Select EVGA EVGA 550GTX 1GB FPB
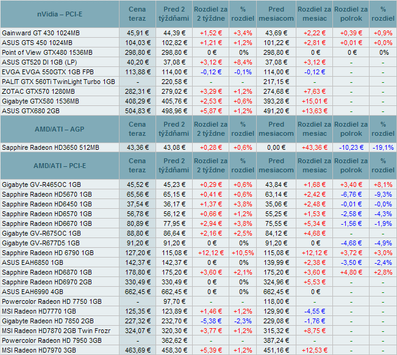The height and width of the screenshot is (355, 397). click(x=48, y=72)
